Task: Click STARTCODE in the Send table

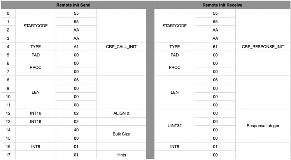Action: (x=35, y=26)
